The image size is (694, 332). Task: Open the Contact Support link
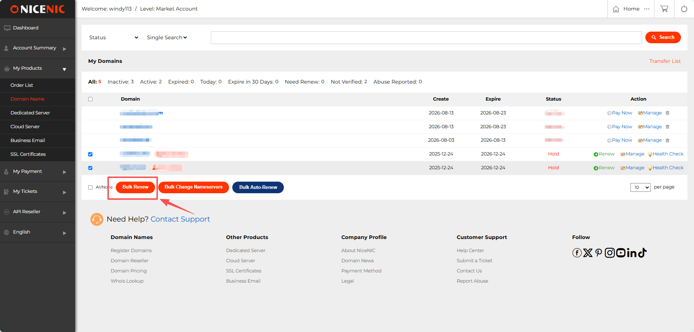pos(180,219)
